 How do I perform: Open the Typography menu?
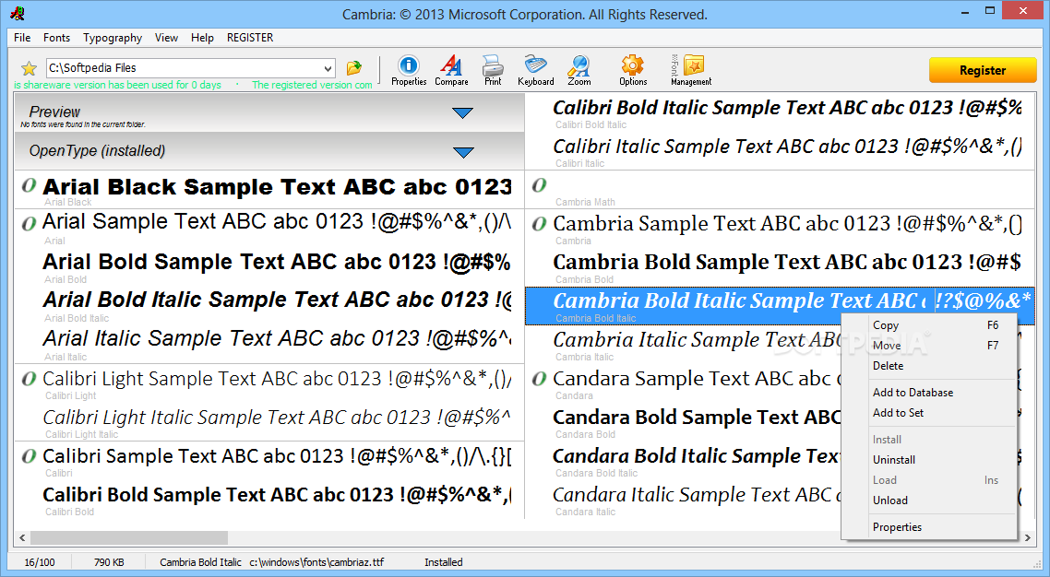pyautogui.click(x=113, y=38)
